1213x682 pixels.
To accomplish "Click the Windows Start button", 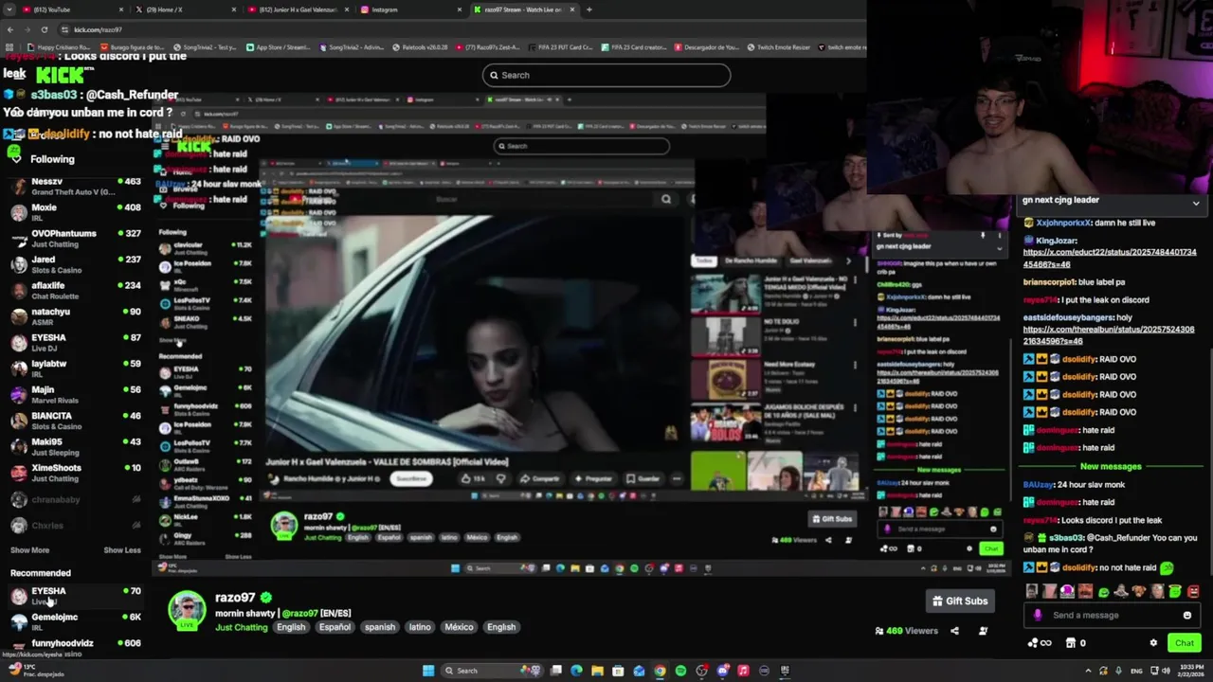I will point(428,671).
